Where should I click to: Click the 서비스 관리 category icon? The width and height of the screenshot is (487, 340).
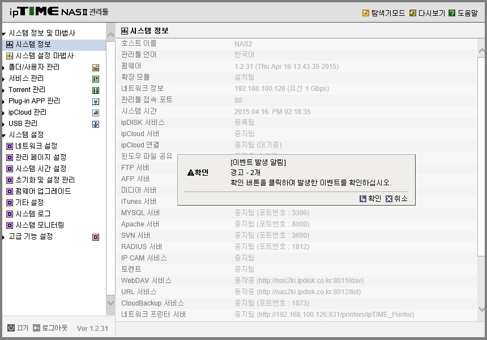[96, 79]
